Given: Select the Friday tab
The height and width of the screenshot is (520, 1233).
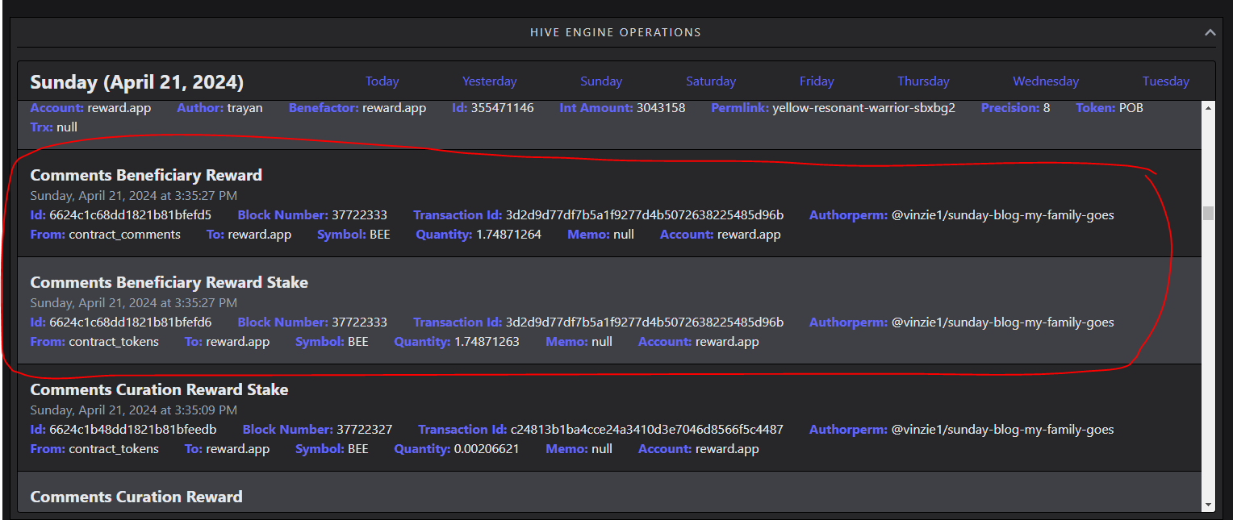Looking at the screenshot, I should tap(816, 81).
